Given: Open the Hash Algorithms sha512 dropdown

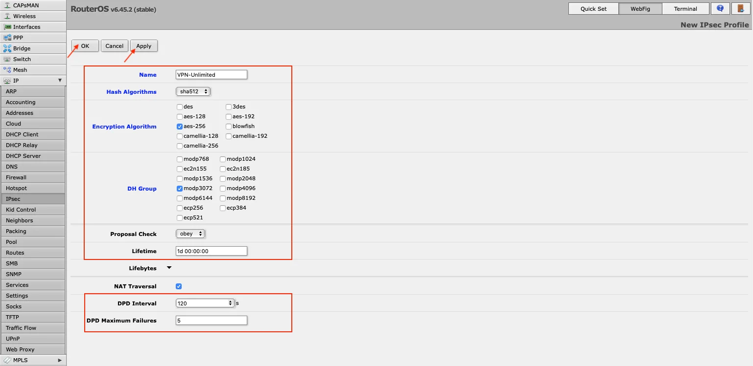Looking at the screenshot, I should [193, 91].
